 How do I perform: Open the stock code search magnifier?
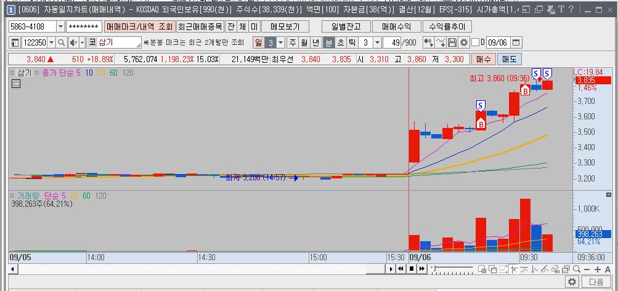coord(62,42)
